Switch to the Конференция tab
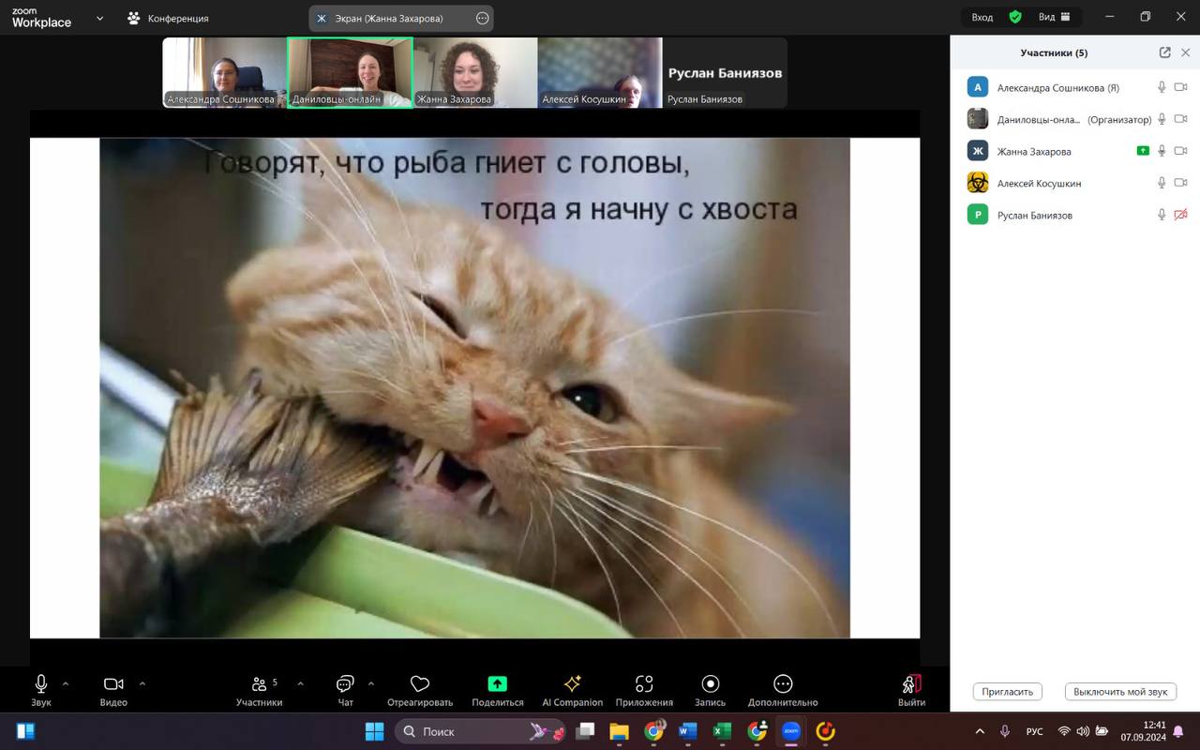The image size is (1200, 750). [x=169, y=18]
